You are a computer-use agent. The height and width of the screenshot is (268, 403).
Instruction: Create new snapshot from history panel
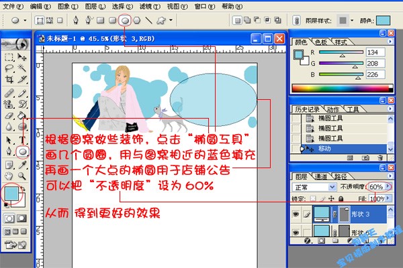pos(365,157)
